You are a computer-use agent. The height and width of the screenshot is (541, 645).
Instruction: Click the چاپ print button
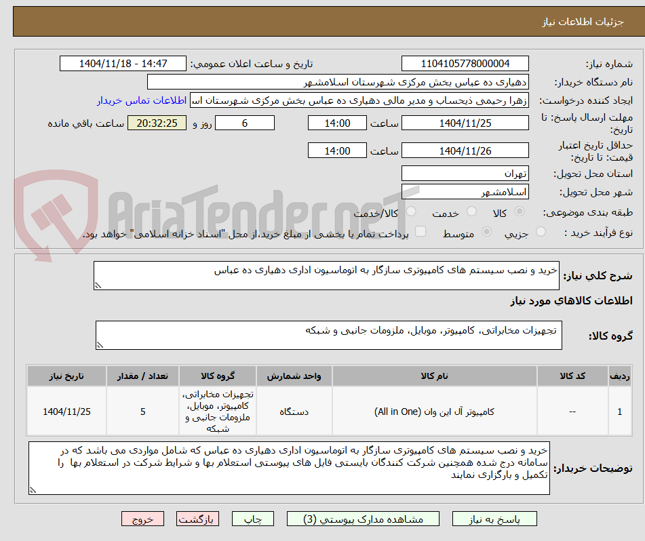click(252, 519)
